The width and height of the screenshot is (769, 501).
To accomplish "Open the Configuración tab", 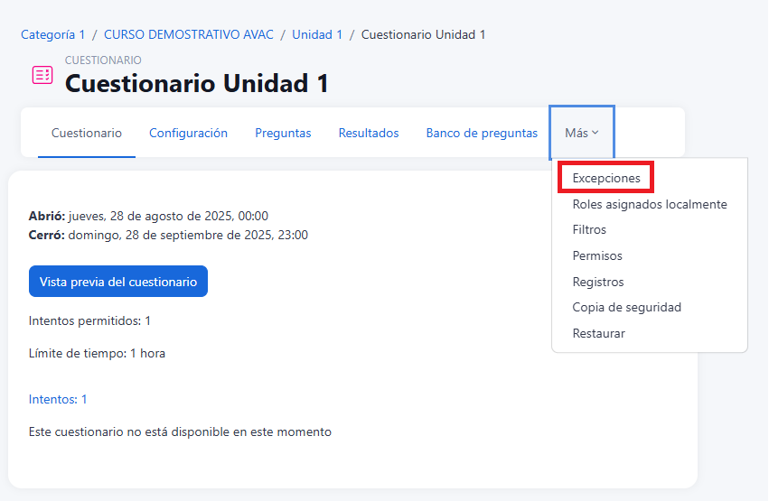I will pyautogui.click(x=188, y=133).
